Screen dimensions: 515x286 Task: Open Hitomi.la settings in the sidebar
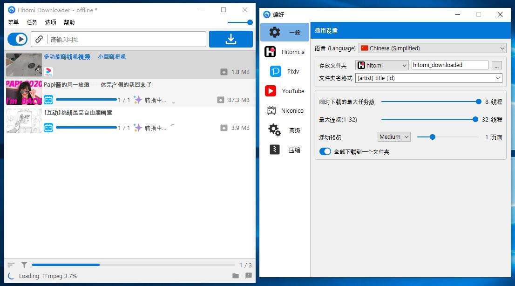click(285, 52)
